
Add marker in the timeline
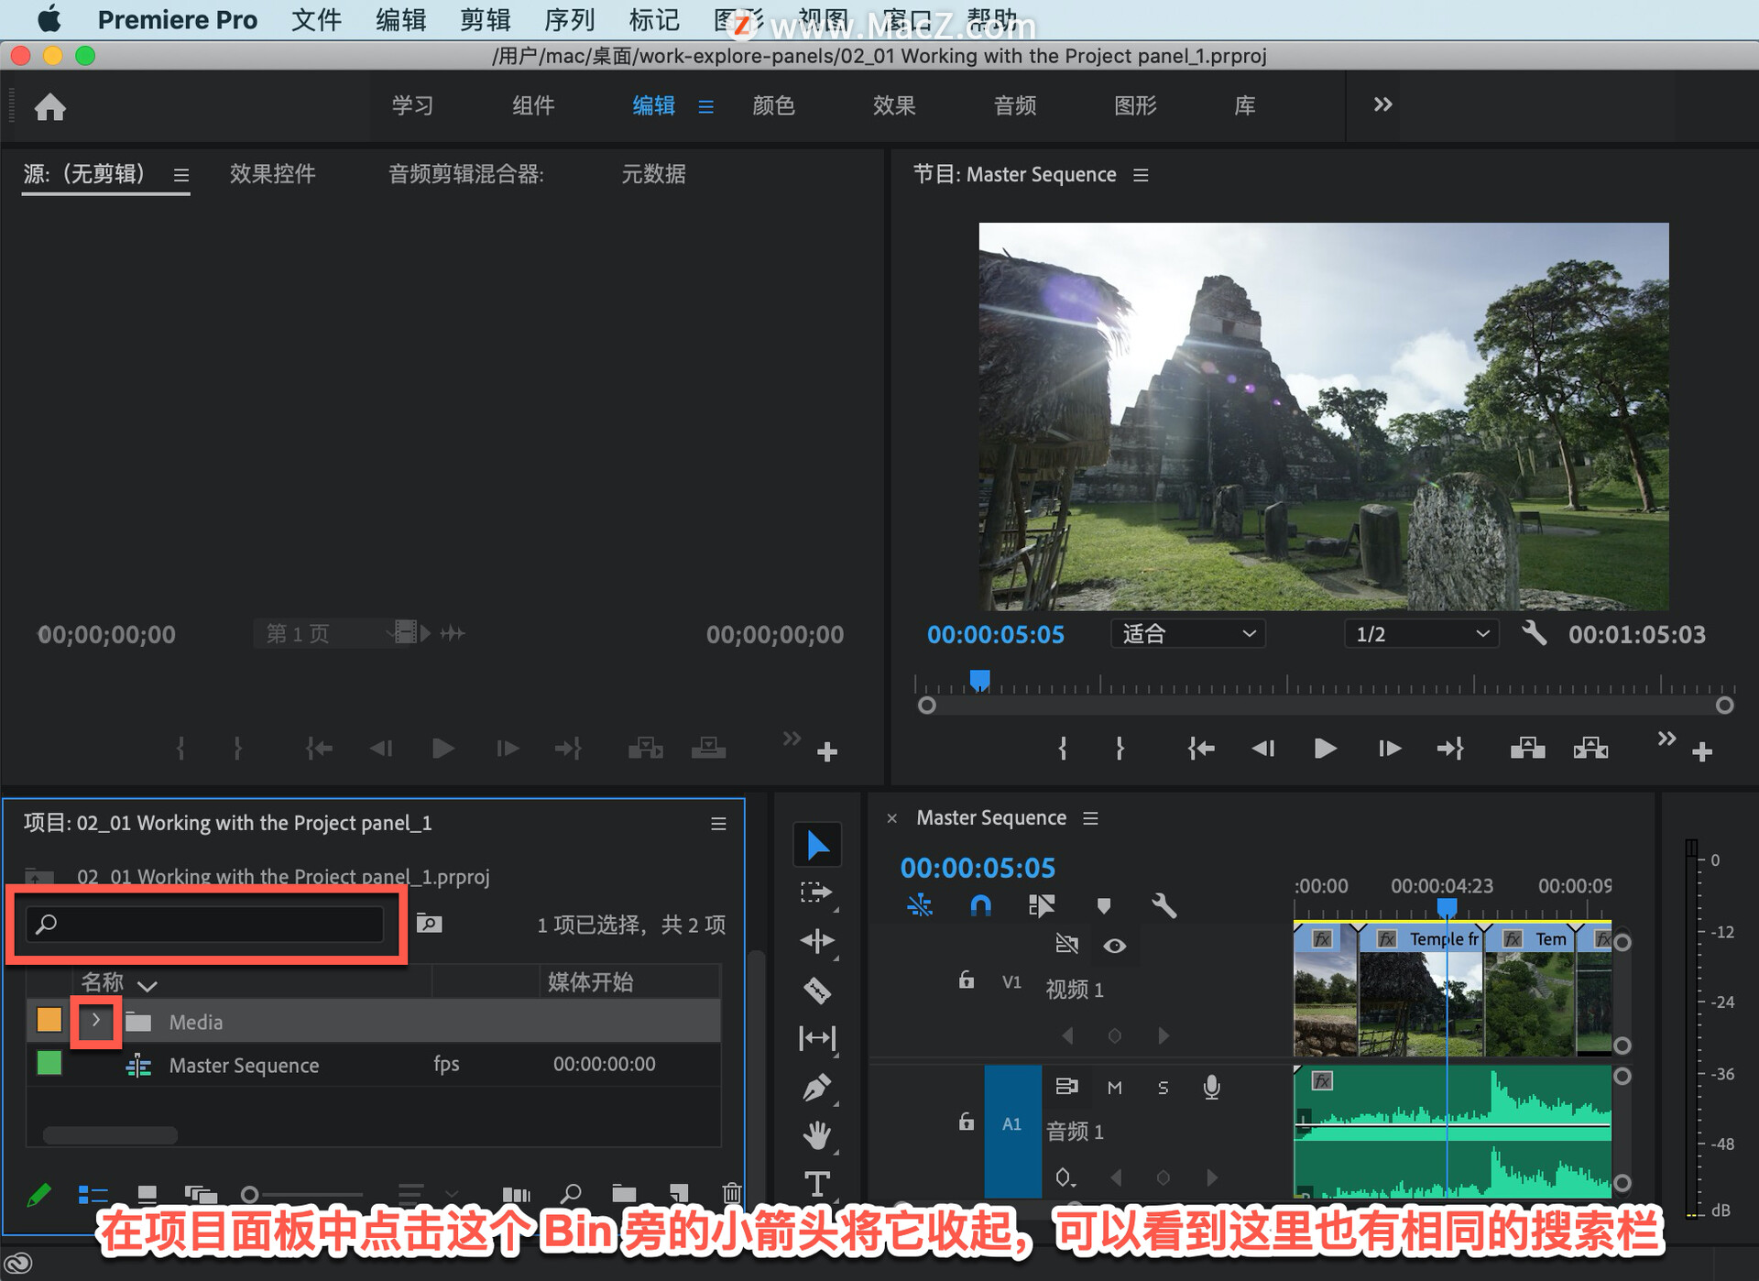coord(1103,905)
